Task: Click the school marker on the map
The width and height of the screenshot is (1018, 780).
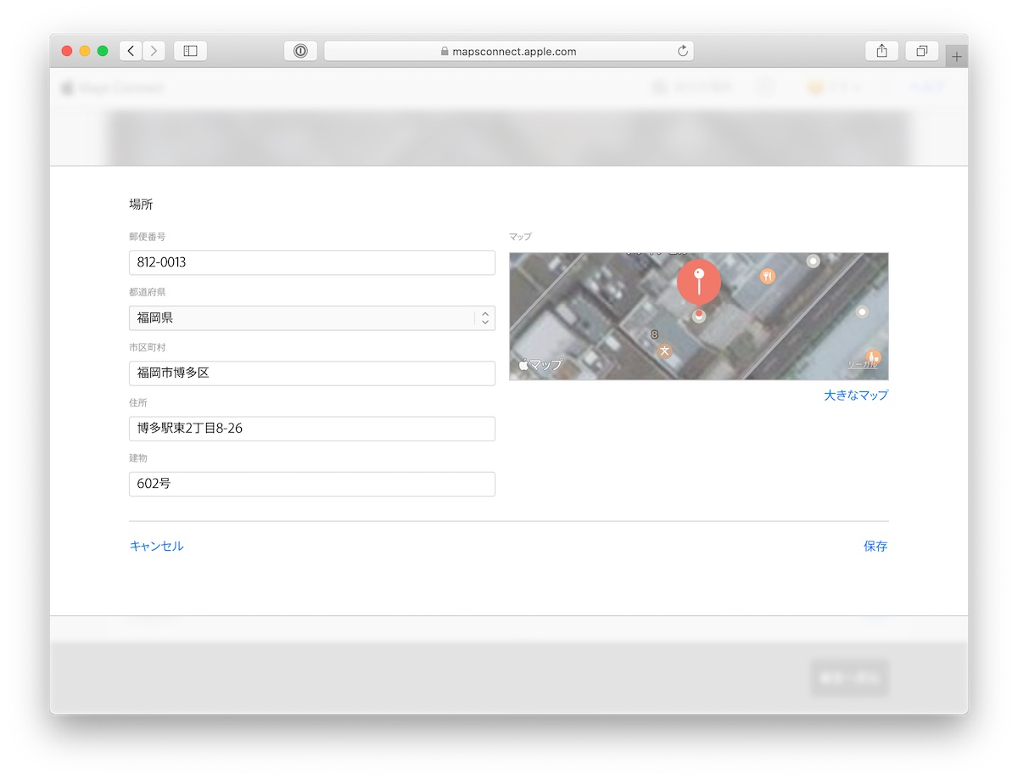Action: [x=665, y=350]
